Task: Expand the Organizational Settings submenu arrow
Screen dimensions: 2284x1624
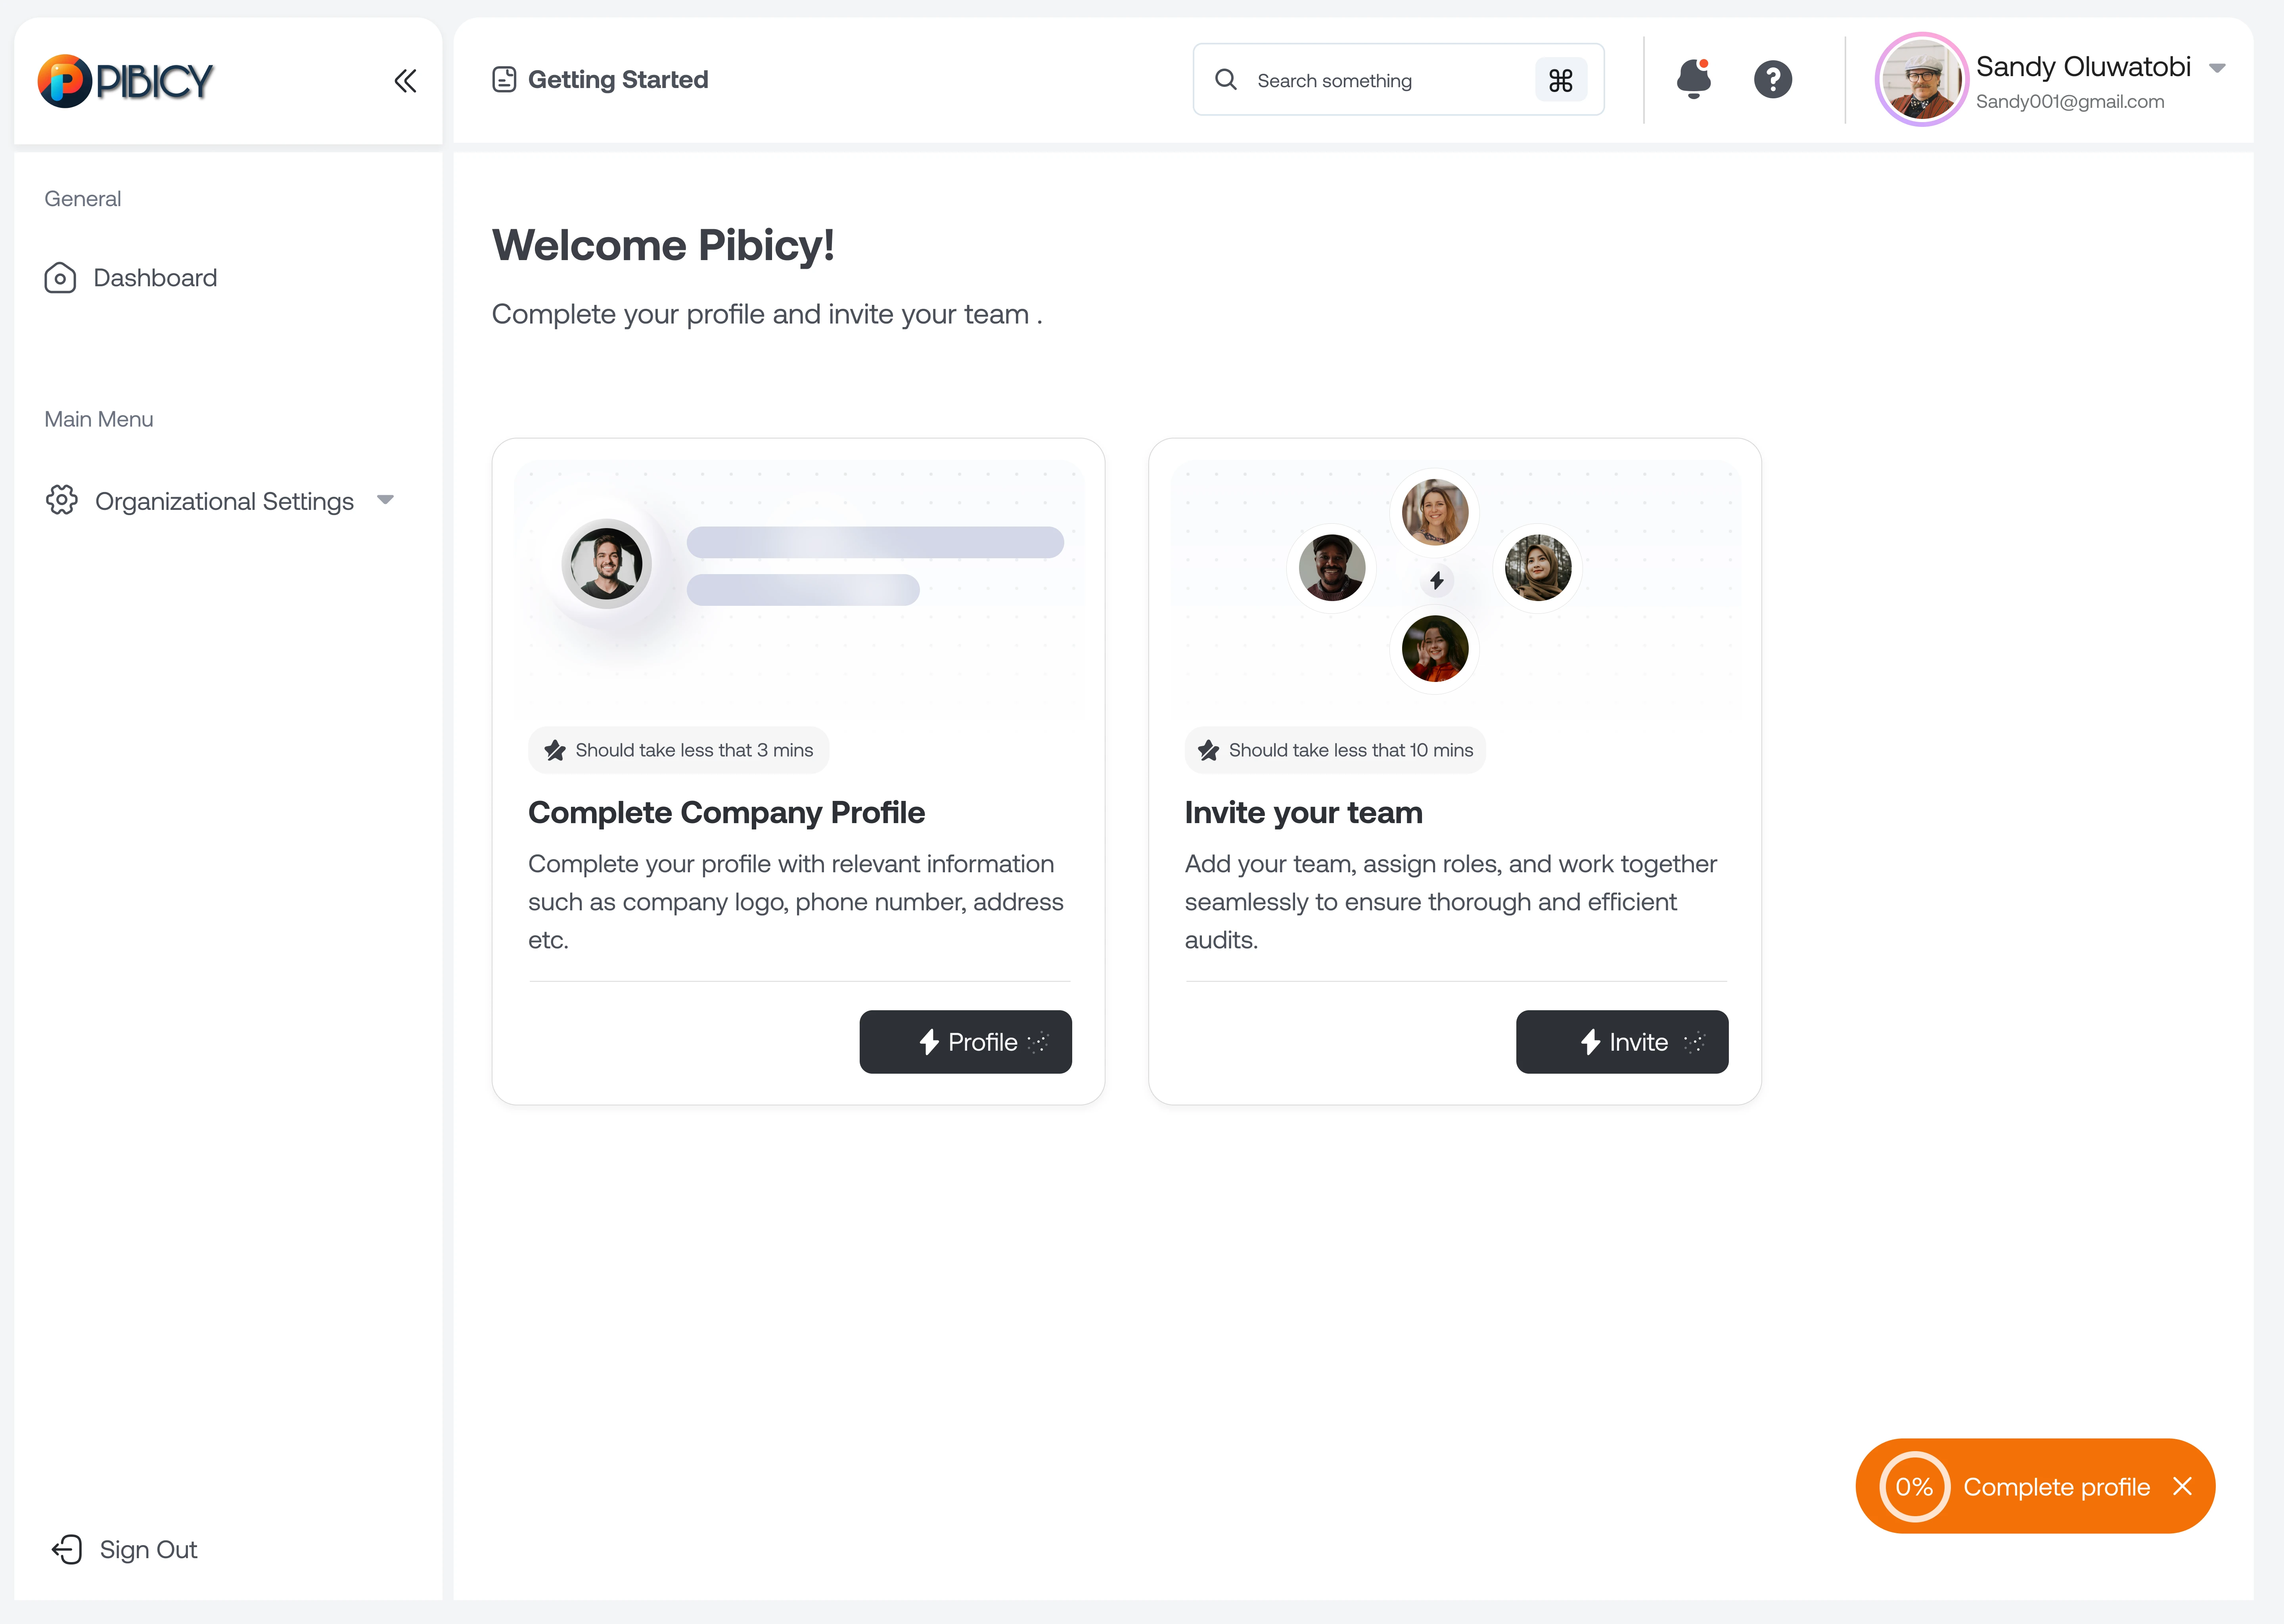Action: [386, 500]
